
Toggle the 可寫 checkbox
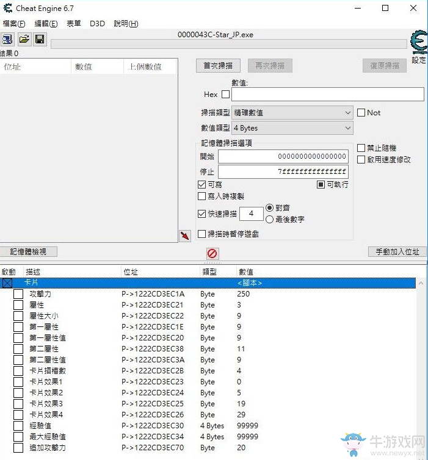point(201,184)
